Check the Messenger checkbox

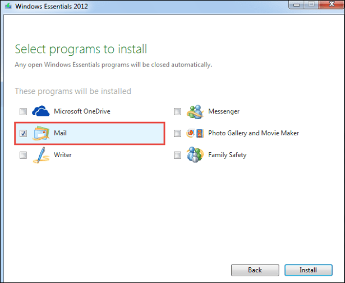(177, 111)
